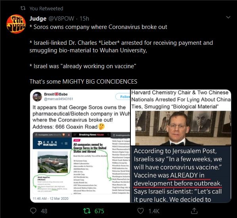
Task: Open the BrexitBabe tweet screenshot image
Action: pyautogui.click(x=80, y=146)
